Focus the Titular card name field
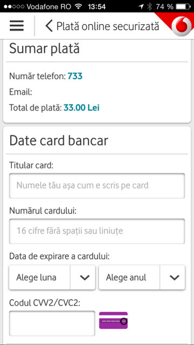This screenshot has width=194, height=345. 97,185
